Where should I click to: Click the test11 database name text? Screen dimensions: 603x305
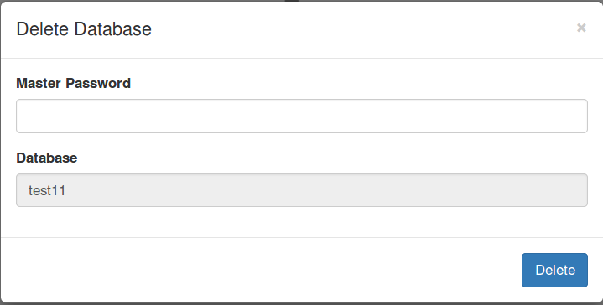(47, 190)
